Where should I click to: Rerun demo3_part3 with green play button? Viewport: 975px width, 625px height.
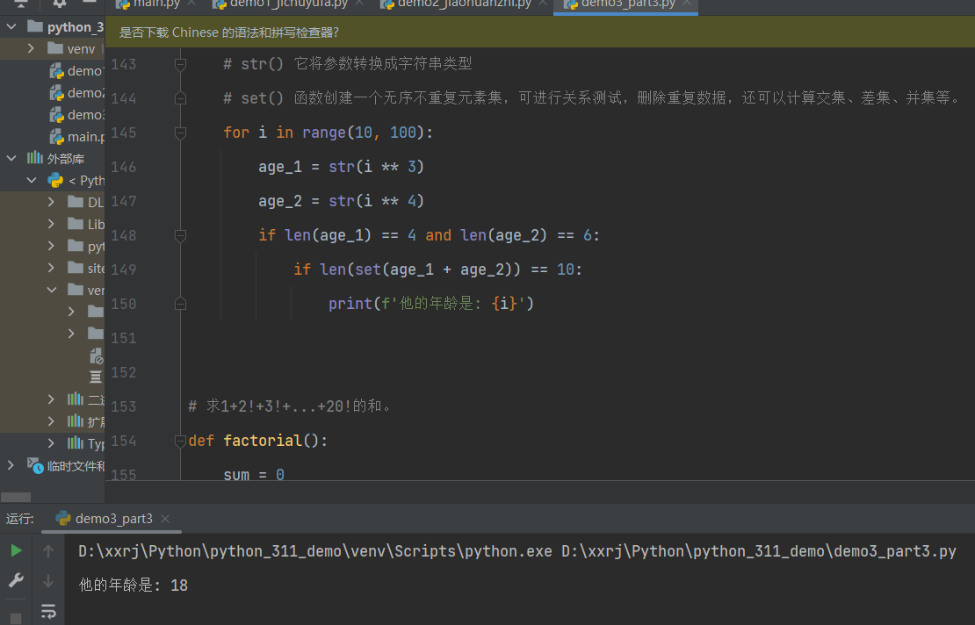[16, 551]
